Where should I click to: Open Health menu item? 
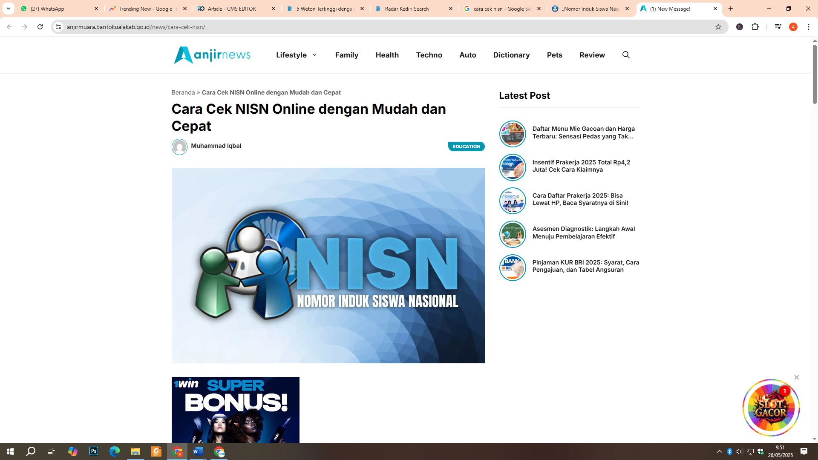[387, 55]
